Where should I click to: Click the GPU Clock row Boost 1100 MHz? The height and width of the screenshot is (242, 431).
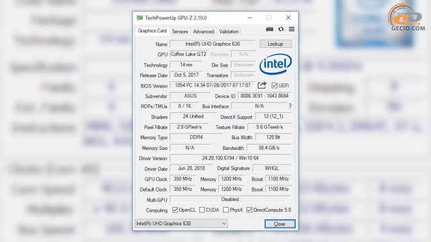tap(278, 179)
